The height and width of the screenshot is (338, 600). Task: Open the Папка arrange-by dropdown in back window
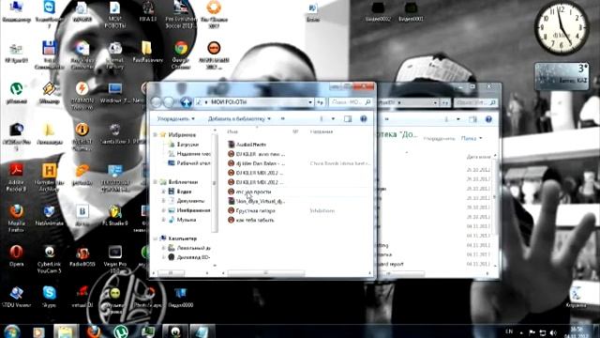pos(472,138)
